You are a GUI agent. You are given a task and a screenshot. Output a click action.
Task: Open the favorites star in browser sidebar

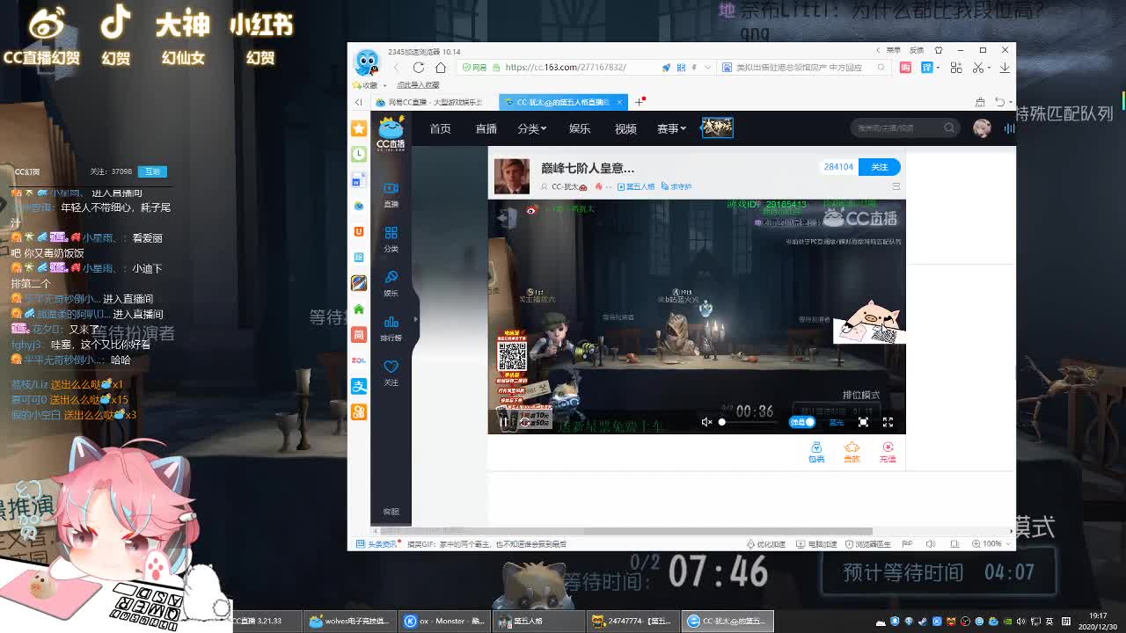coord(359,128)
